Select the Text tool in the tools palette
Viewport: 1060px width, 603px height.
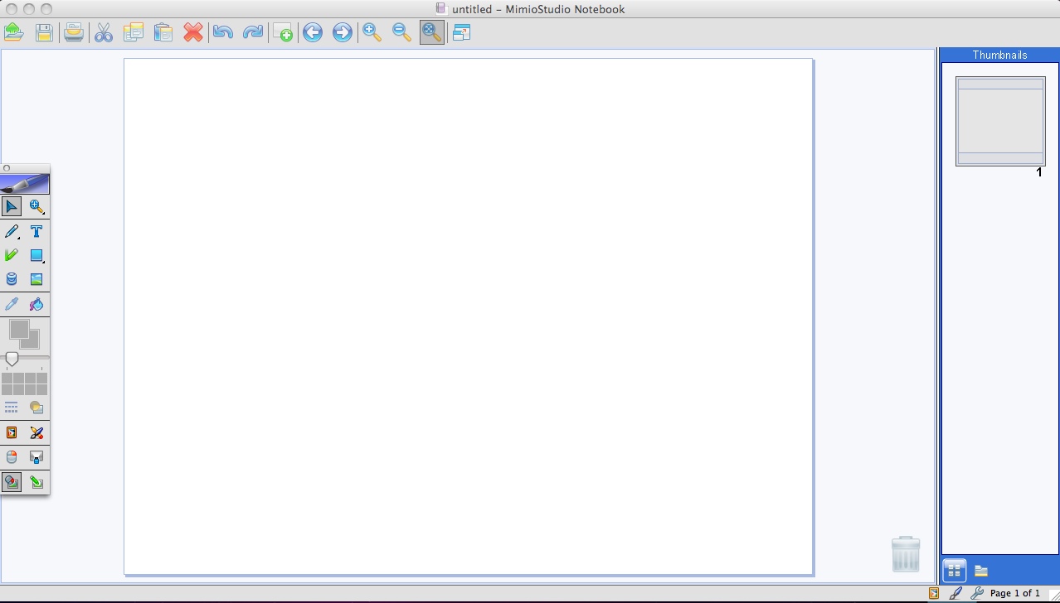[x=36, y=231]
